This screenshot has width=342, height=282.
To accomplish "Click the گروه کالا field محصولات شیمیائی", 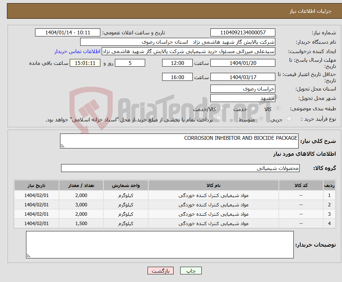I will [x=180, y=168].
